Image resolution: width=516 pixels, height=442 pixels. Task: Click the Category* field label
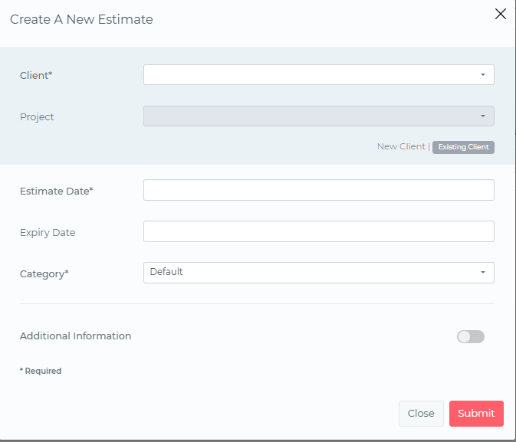click(x=44, y=273)
